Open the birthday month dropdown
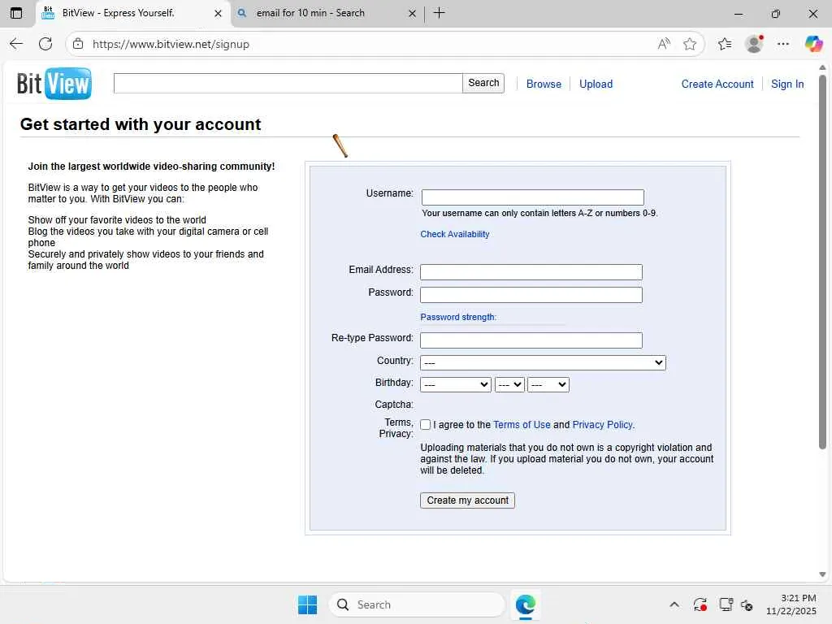The height and width of the screenshot is (624, 832). (x=455, y=384)
